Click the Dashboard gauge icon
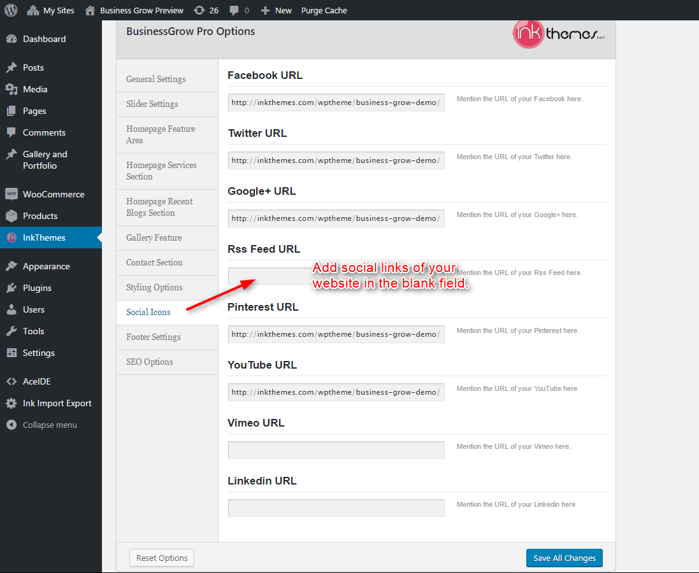Screen dimensions: 699x573 11,39
